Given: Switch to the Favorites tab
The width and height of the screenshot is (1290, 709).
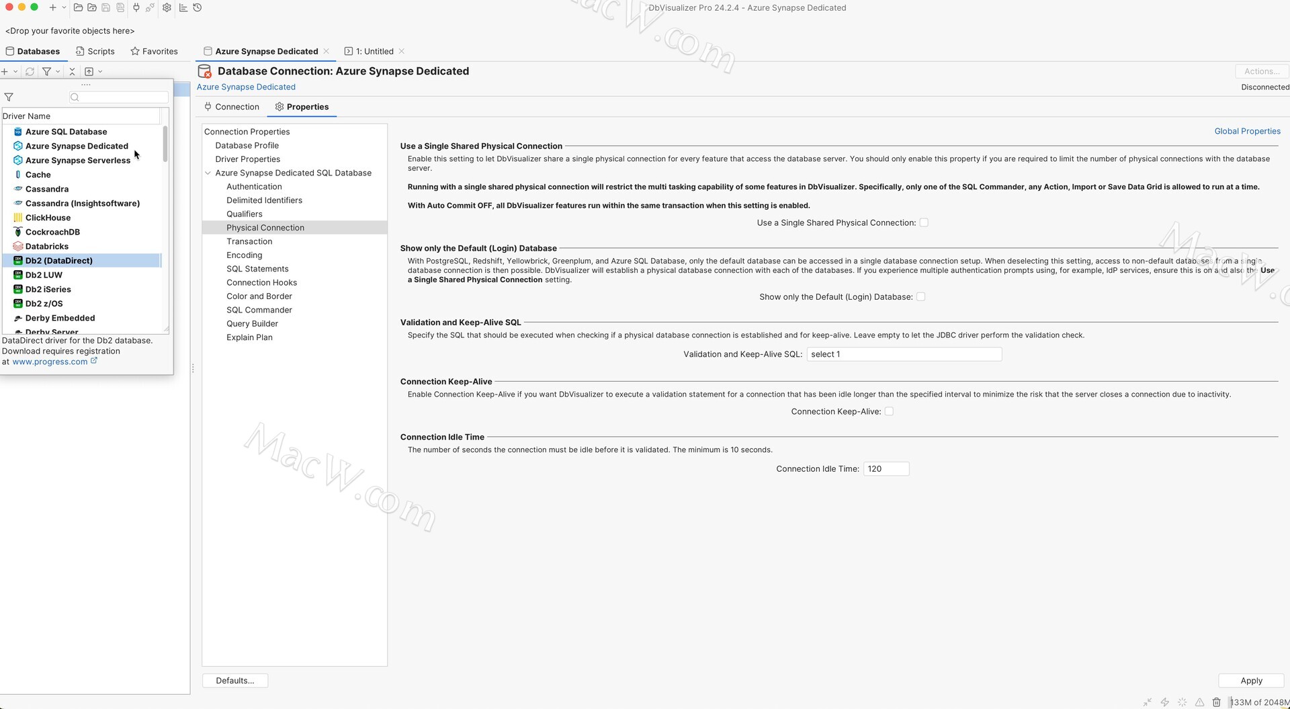Looking at the screenshot, I should click(155, 51).
